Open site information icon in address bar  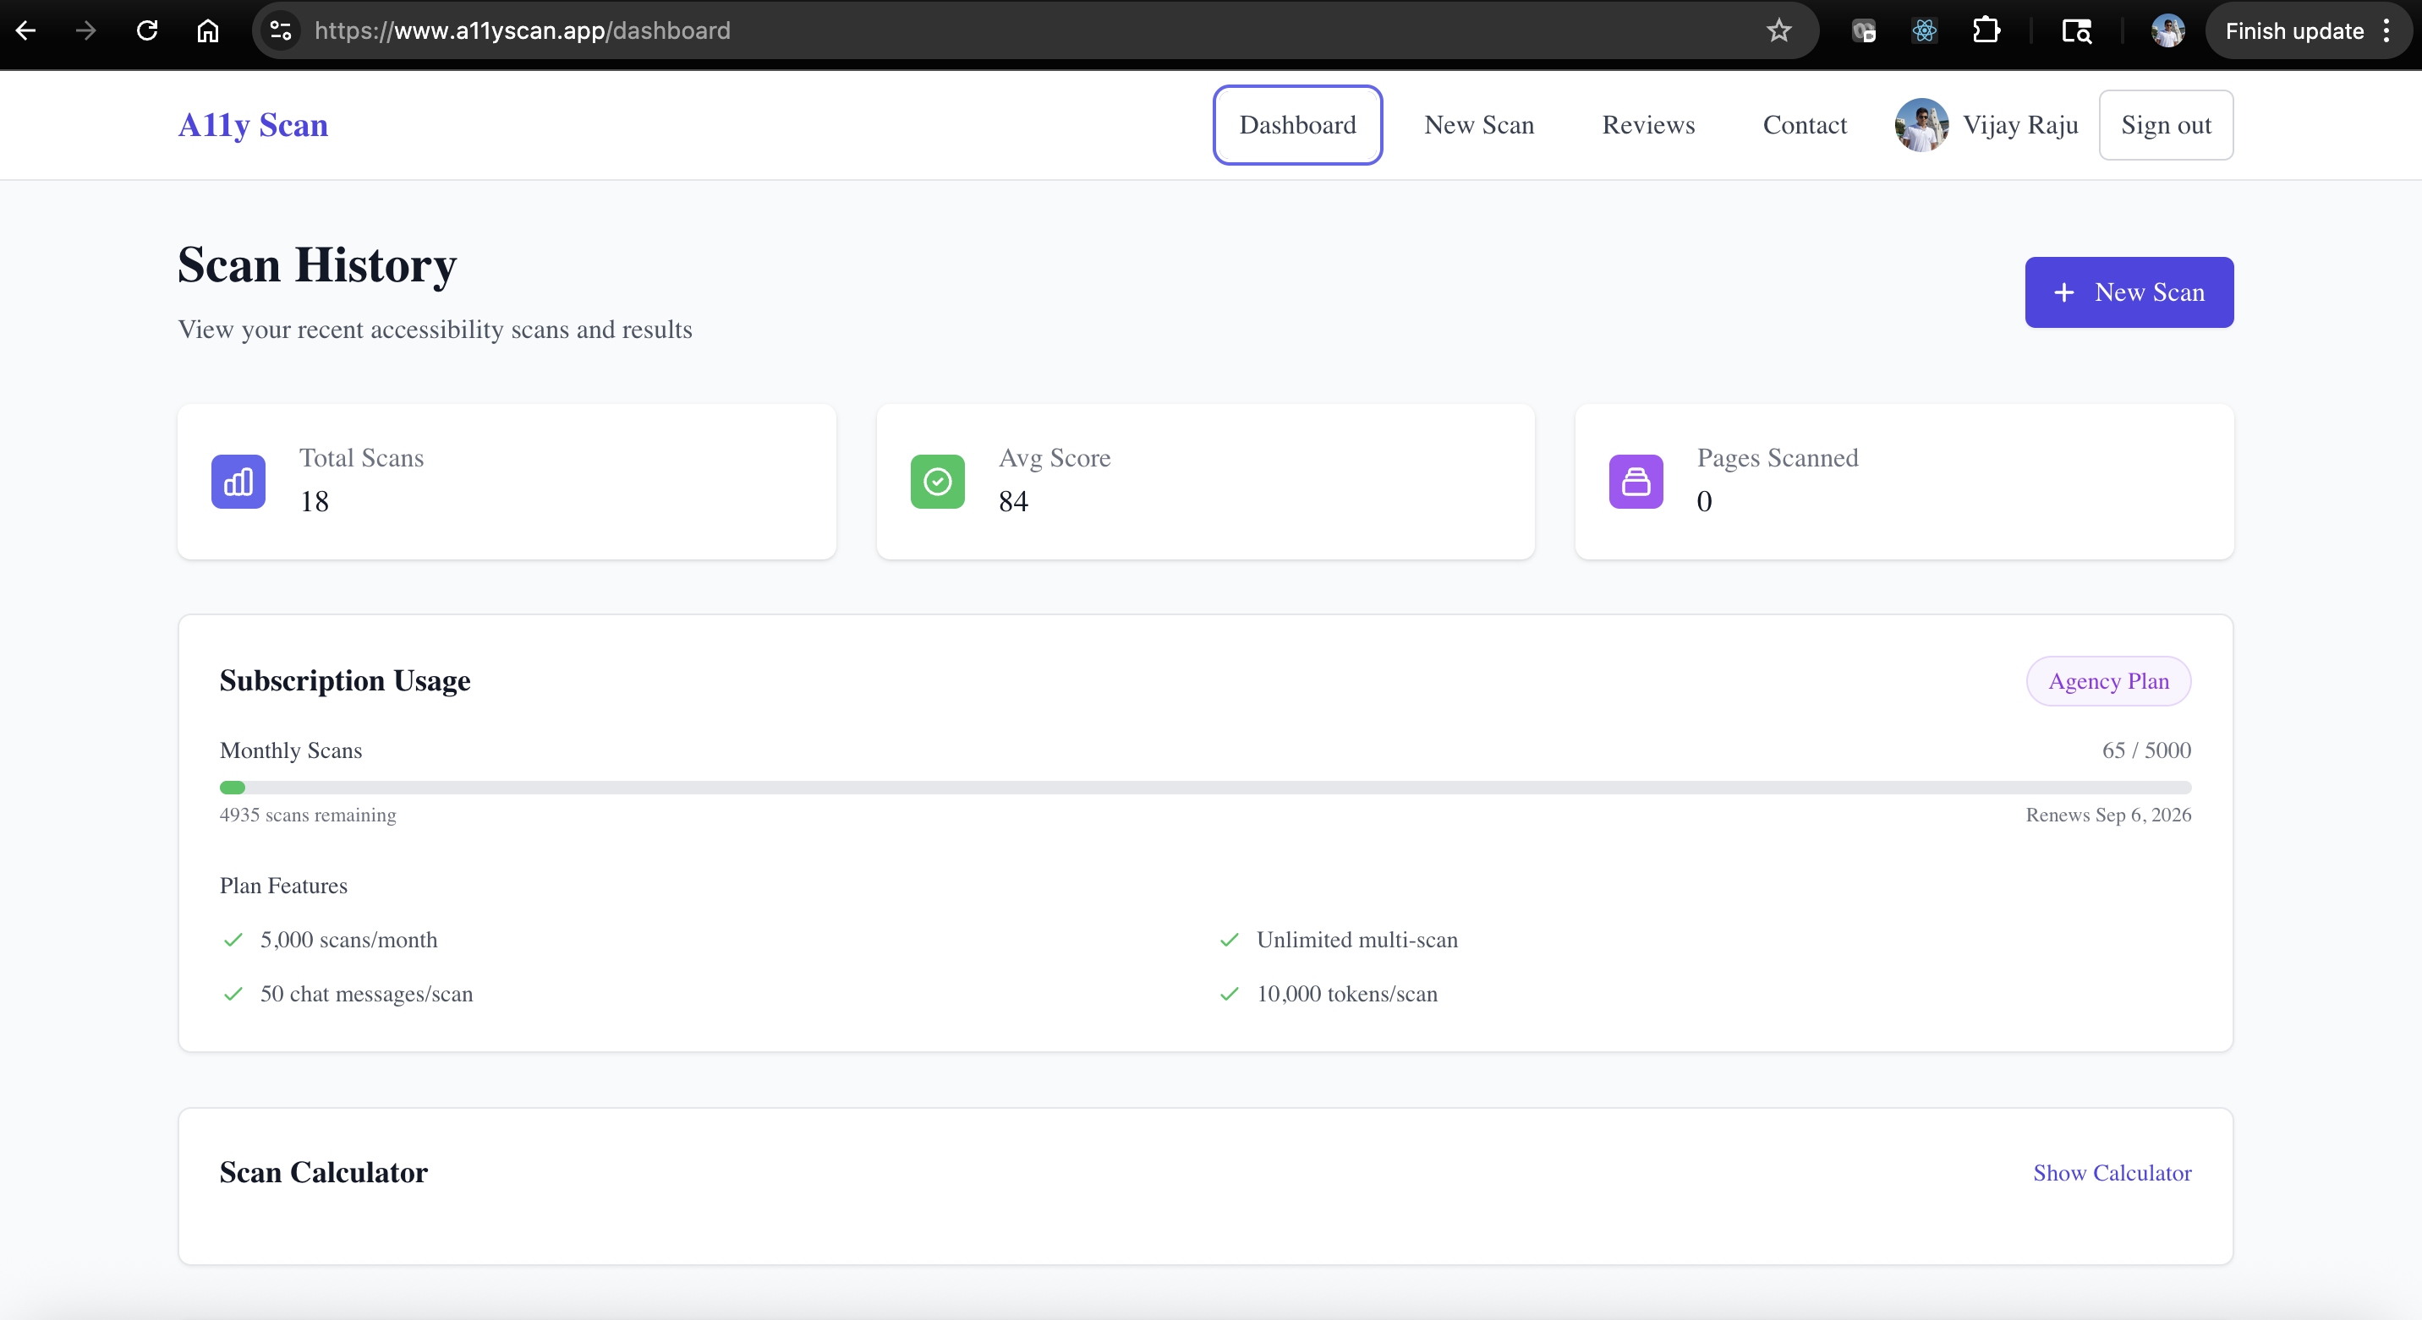280,31
